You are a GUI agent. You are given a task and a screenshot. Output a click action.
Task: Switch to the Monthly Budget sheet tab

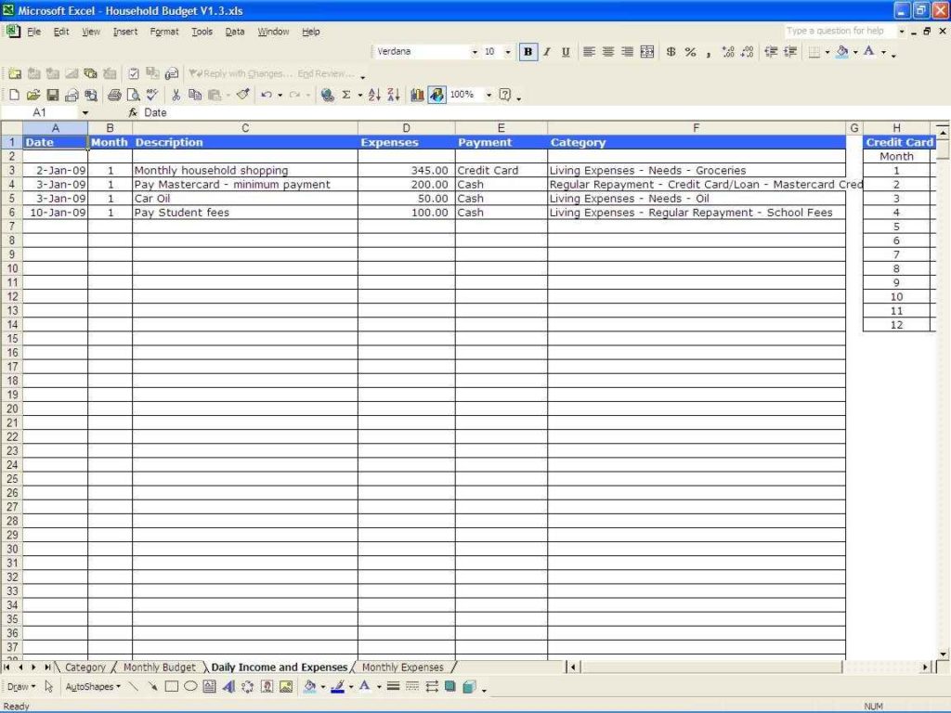pos(160,667)
